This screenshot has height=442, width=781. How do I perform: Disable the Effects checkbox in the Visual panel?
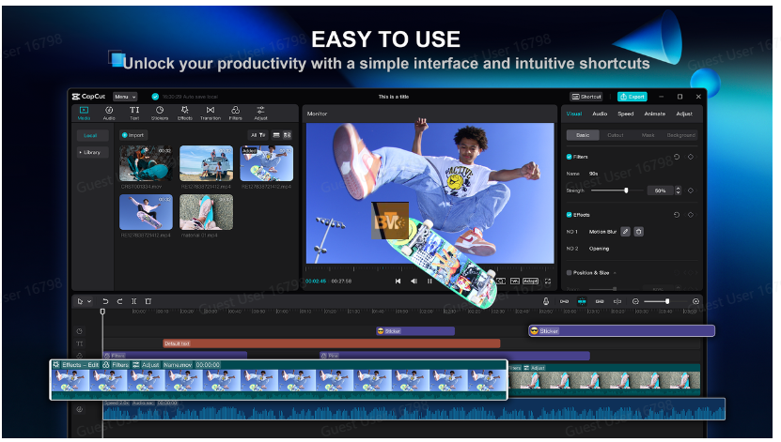(569, 215)
